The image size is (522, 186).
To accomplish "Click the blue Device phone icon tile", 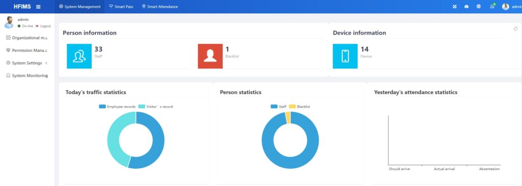I will (345, 56).
